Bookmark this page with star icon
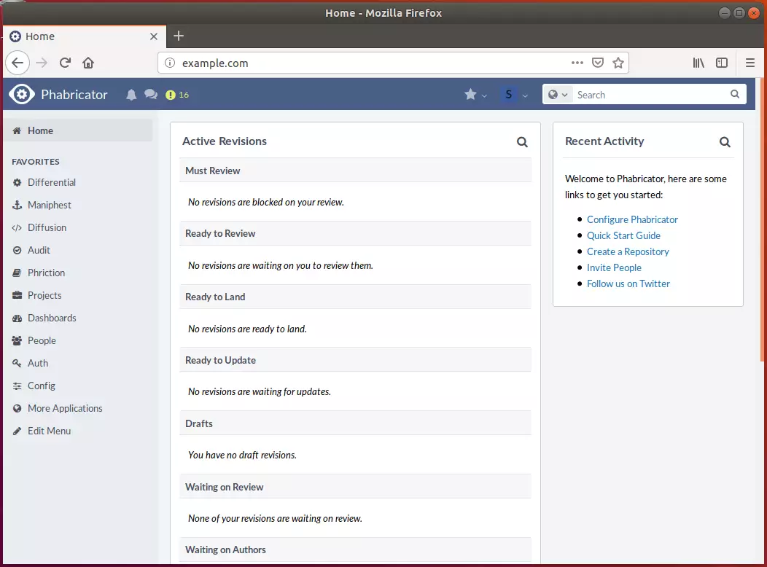 [618, 63]
